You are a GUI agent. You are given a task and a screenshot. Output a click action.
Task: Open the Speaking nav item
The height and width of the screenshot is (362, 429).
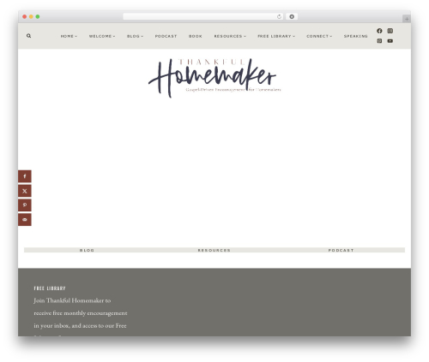[355, 36]
